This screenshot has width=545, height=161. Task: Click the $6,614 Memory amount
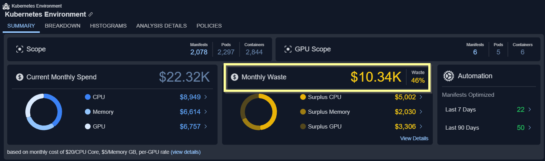(x=190, y=112)
